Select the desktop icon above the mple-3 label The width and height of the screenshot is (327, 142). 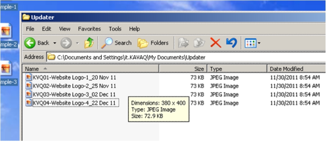click(x=6, y=68)
